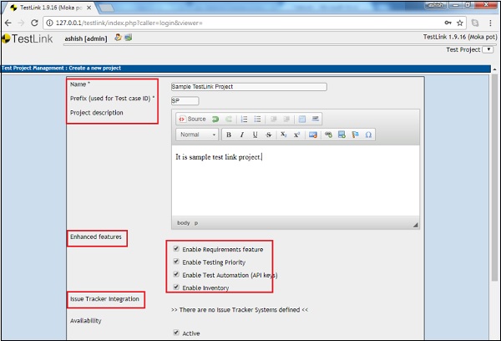Open the Chrome three-dot menu
The height and width of the screenshot is (341, 501).
490,23
